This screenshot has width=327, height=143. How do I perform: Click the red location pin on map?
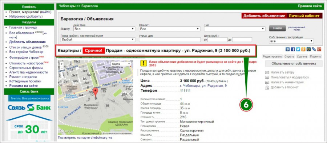[95, 92]
